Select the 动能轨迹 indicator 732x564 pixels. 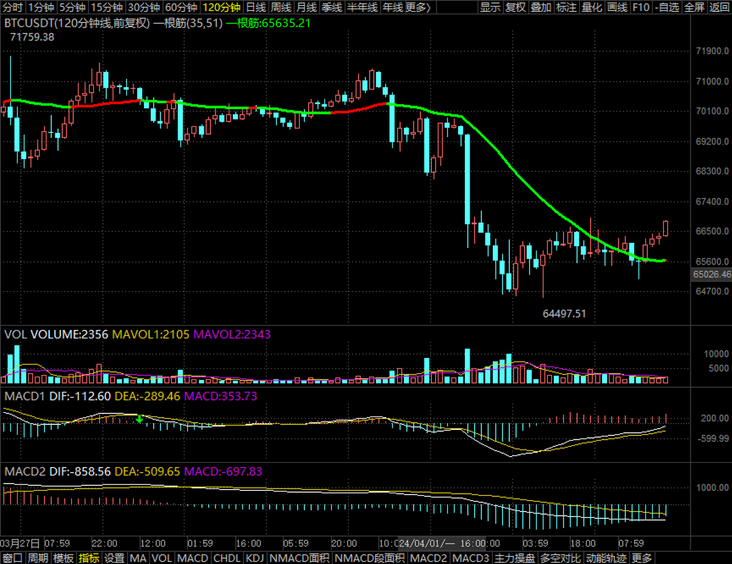tap(607, 558)
